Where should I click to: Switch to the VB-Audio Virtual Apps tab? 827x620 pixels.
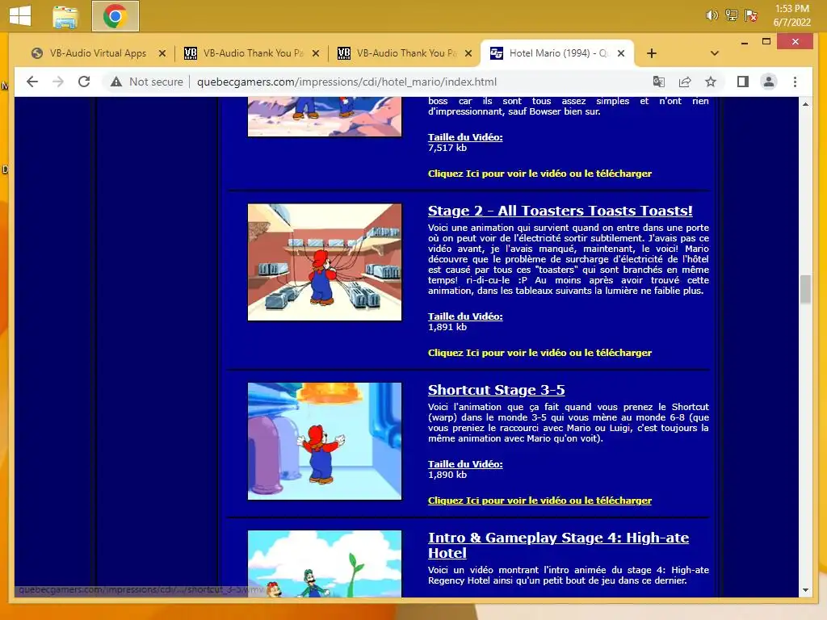(98, 53)
